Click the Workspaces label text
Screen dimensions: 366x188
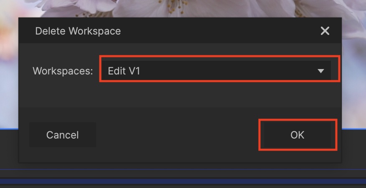(63, 71)
